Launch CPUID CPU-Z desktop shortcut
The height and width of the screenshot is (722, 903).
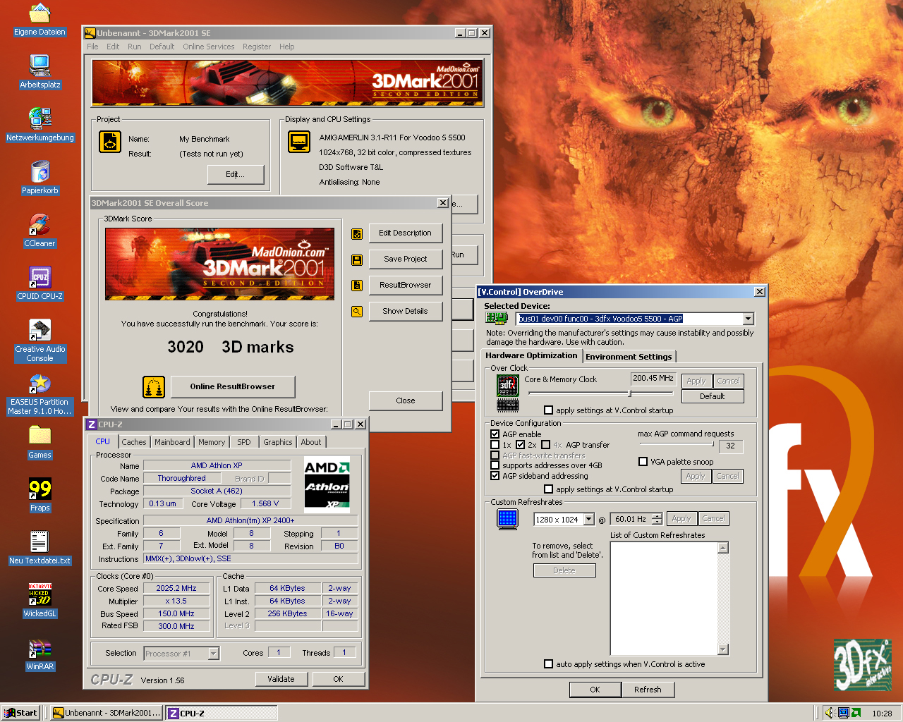(40, 278)
